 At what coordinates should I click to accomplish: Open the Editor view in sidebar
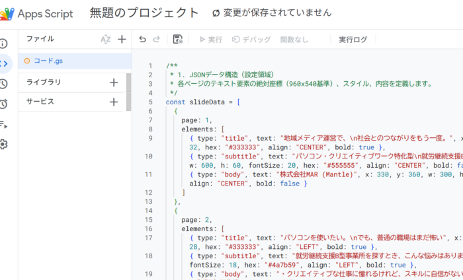(3, 63)
